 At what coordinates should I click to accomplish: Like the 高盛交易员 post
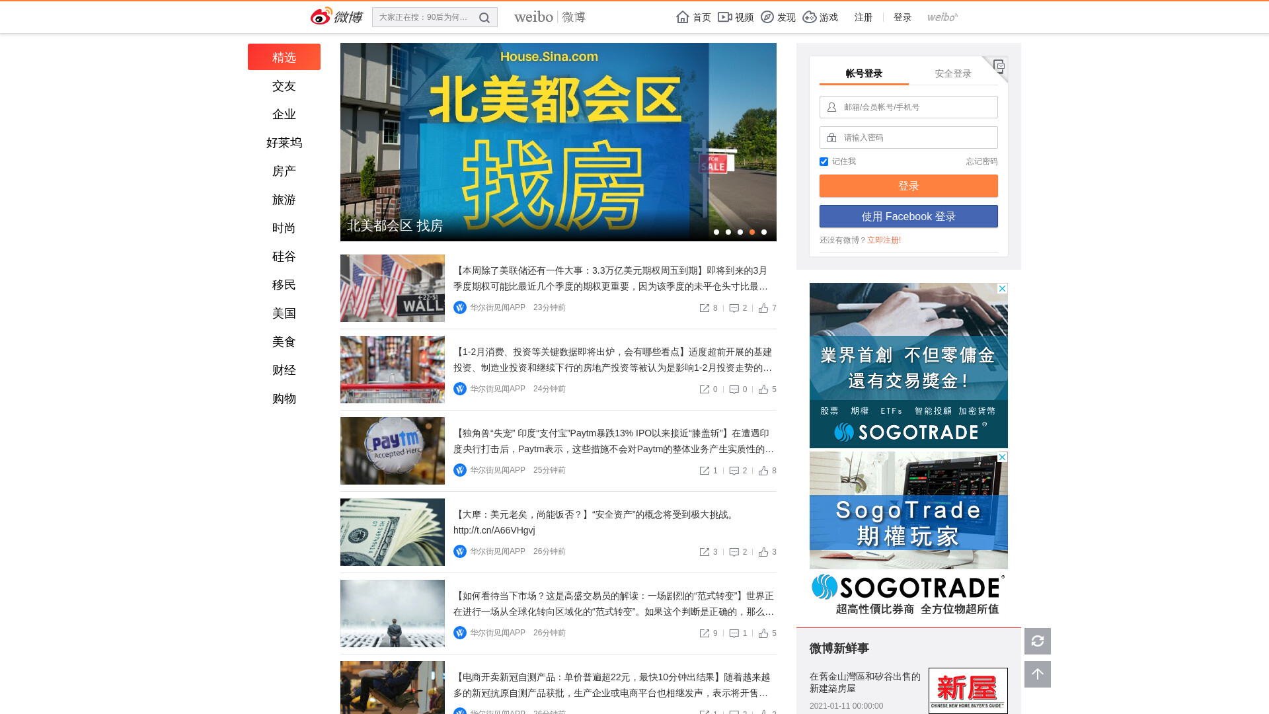(x=763, y=633)
